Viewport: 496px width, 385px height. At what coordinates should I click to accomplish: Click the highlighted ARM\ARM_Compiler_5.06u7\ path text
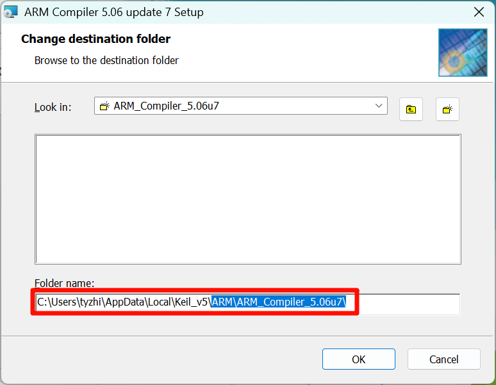point(278,302)
